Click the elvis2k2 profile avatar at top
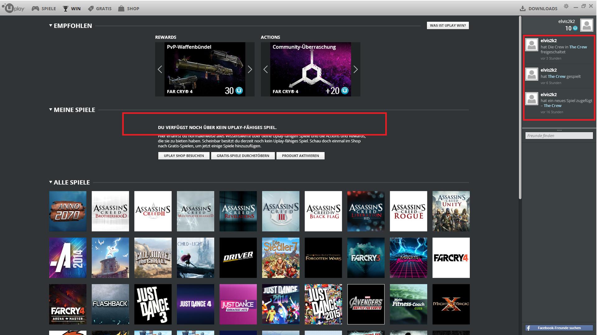Image resolution: width=597 pixels, height=335 pixels. (587, 25)
